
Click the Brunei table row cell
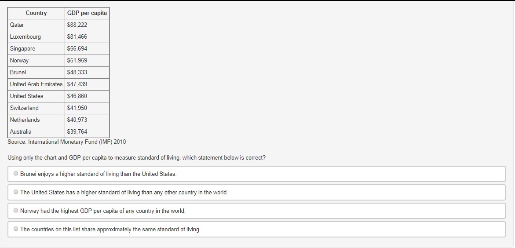click(x=36, y=72)
